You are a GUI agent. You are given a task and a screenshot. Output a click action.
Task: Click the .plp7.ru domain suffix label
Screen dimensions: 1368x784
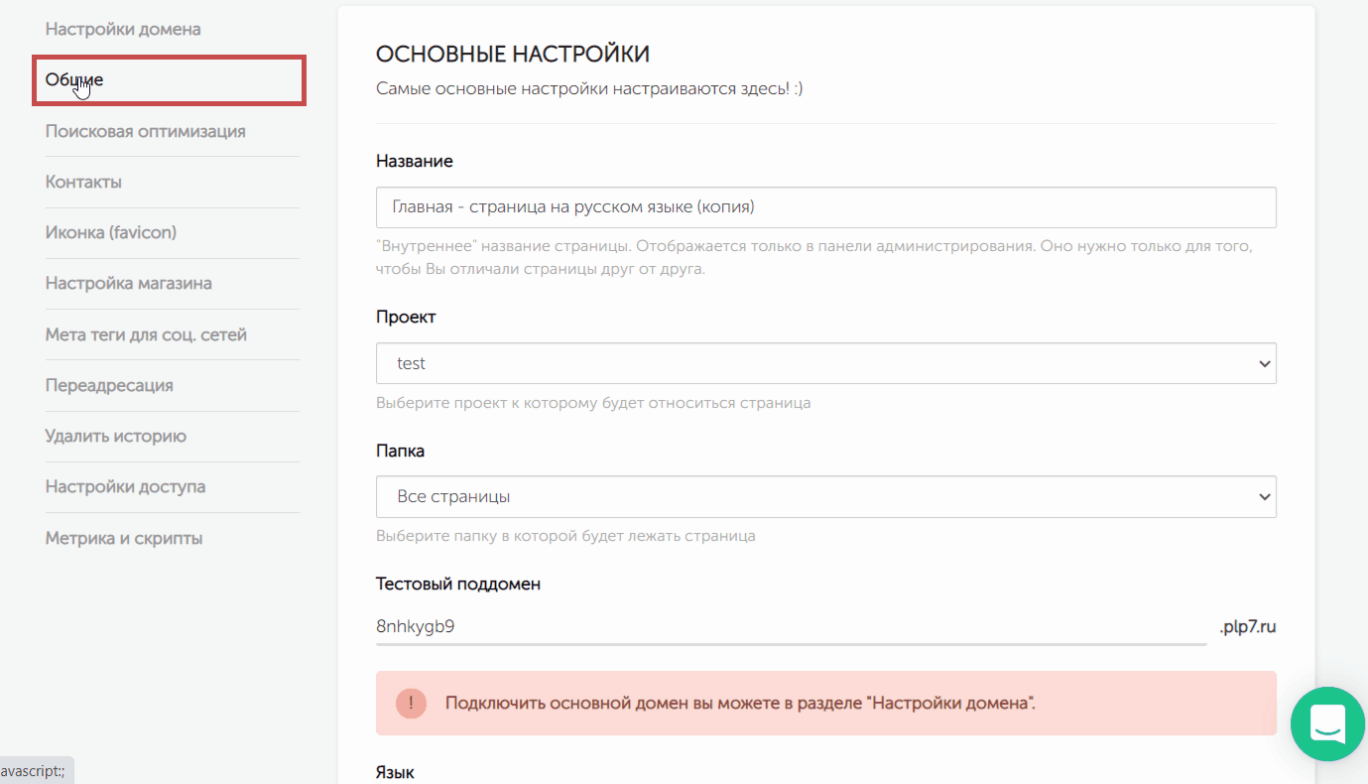[1248, 626]
